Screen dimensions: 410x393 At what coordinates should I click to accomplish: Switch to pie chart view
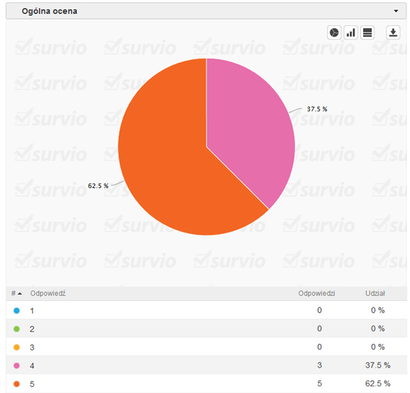coord(334,33)
